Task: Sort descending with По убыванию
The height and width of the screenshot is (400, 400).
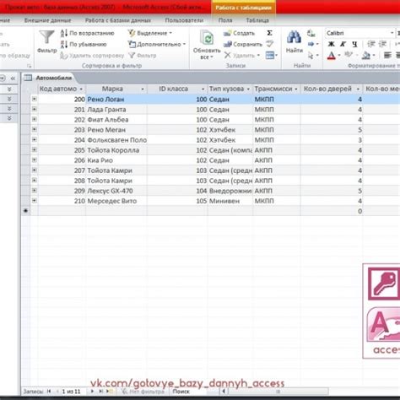Action: click(x=84, y=45)
